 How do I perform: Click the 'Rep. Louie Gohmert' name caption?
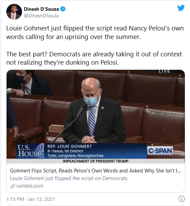click(x=69, y=146)
